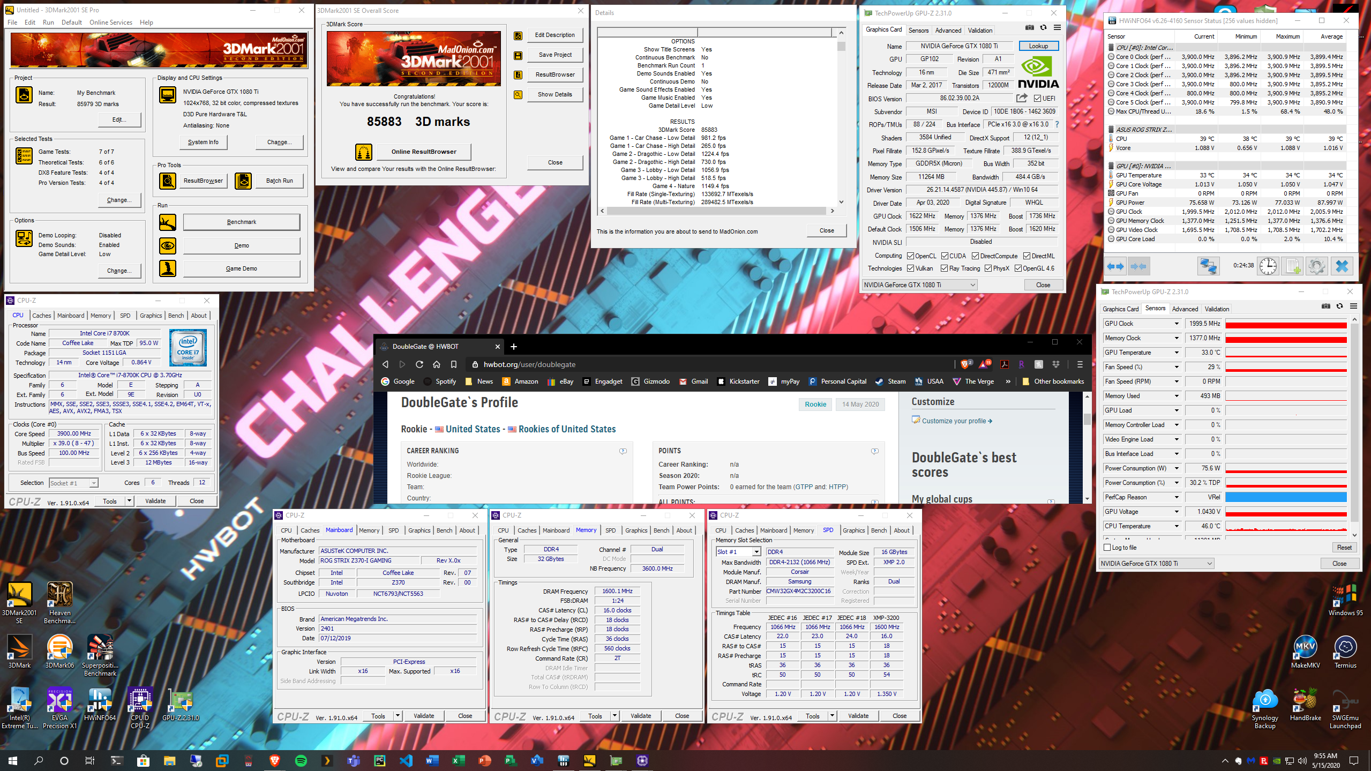Open HWiNFO settings gear icon

coord(1316,266)
